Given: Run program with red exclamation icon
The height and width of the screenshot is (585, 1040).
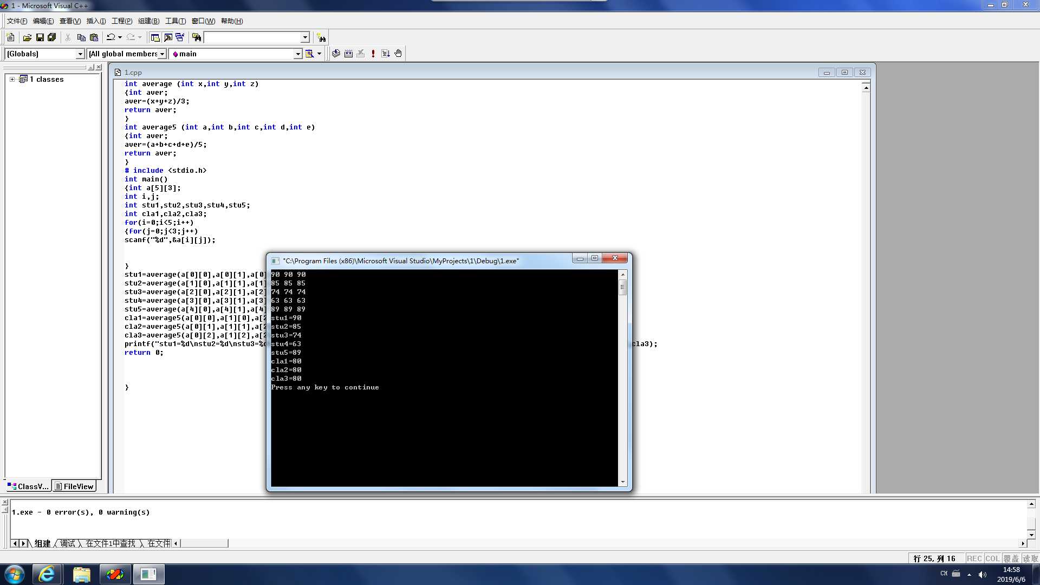Looking at the screenshot, I should point(373,54).
